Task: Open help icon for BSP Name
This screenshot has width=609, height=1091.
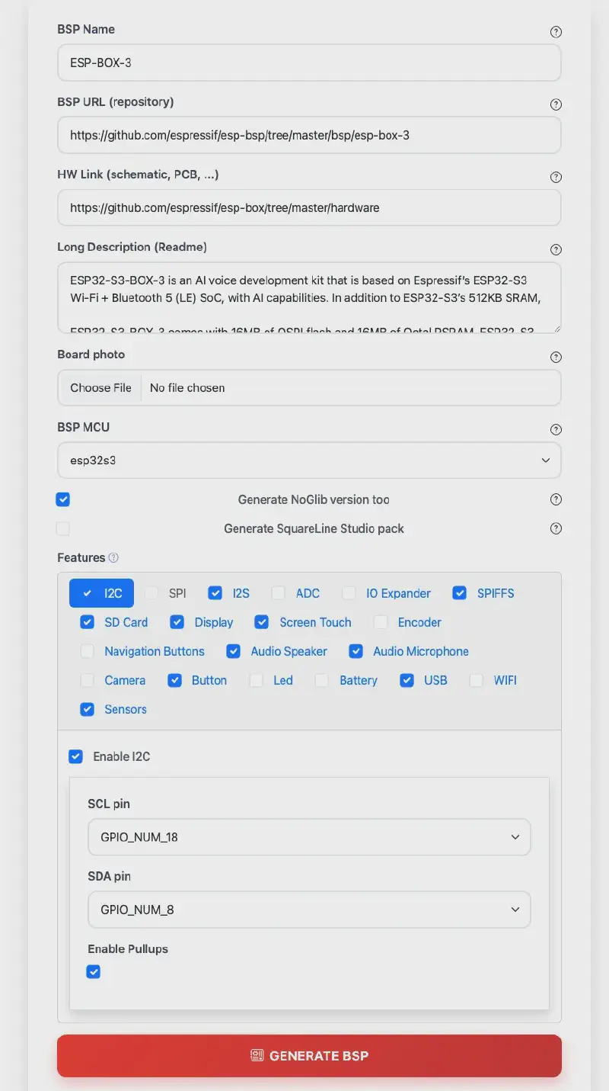Action: [556, 32]
